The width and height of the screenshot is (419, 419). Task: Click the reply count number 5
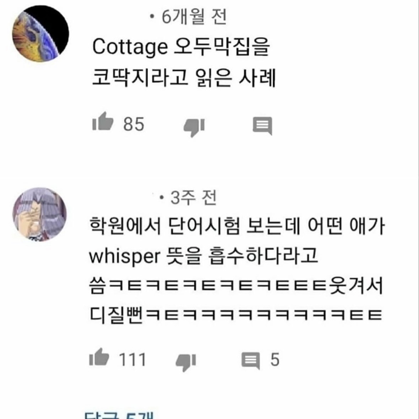click(x=275, y=360)
